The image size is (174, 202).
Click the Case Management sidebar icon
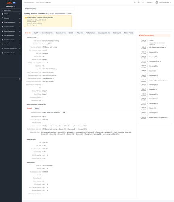click(2, 36)
